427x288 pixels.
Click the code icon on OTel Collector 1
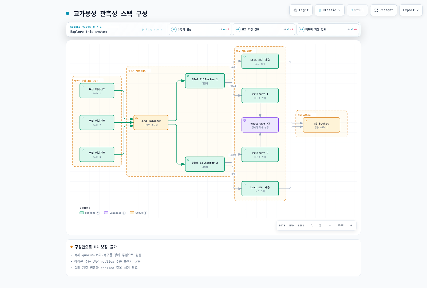tap(188, 76)
